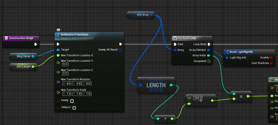Viewport: 278px width, 125px height.
Task: Click the New Transform Rotation pin
Action: pyautogui.click(x=58, y=82)
